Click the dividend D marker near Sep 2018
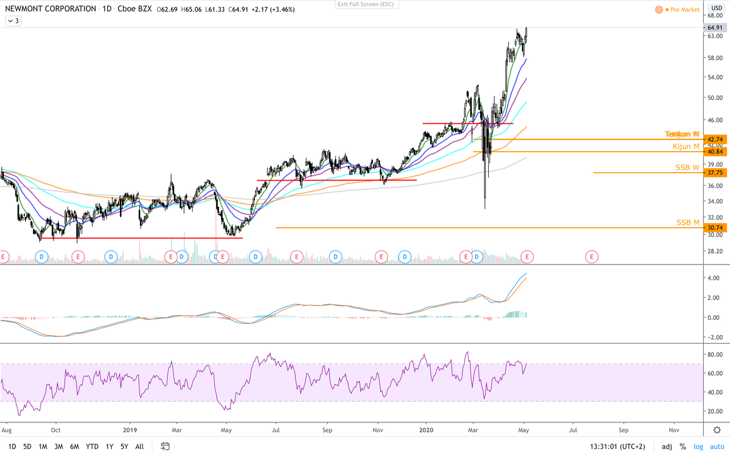Image resolution: width=730 pixels, height=456 pixels. [x=42, y=257]
